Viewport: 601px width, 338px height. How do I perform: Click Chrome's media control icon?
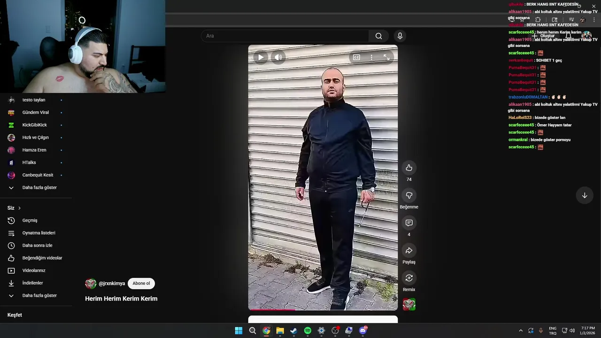[x=571, y=20]
